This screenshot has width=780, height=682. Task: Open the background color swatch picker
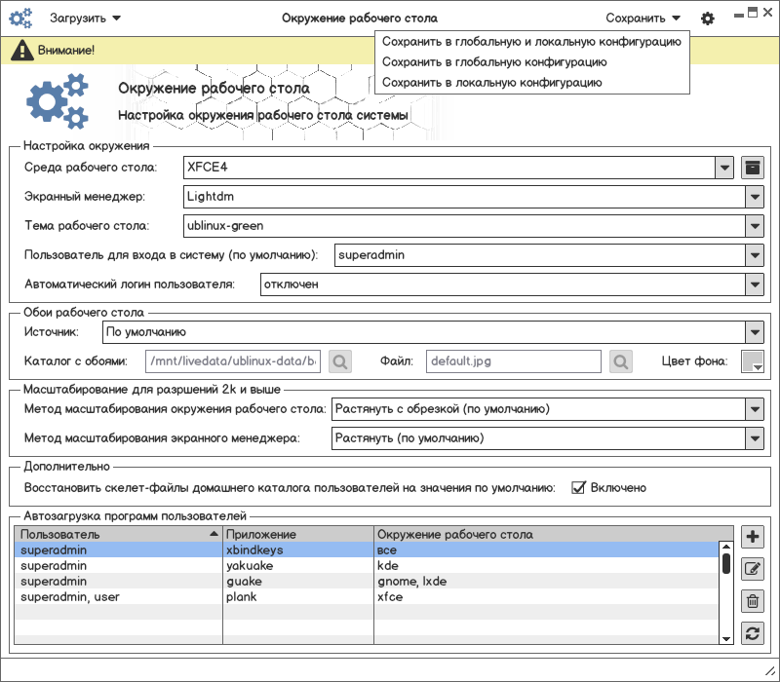pos(752,361)
